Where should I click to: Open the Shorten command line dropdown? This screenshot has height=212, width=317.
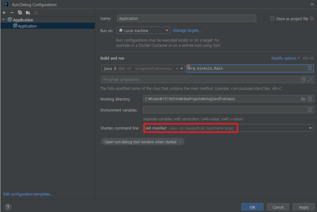(x=310, y=128)
